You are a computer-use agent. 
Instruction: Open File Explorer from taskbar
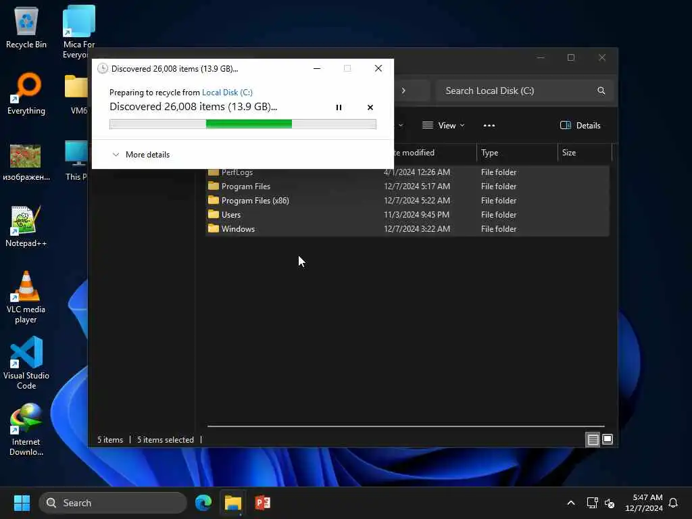coord(233,503)
